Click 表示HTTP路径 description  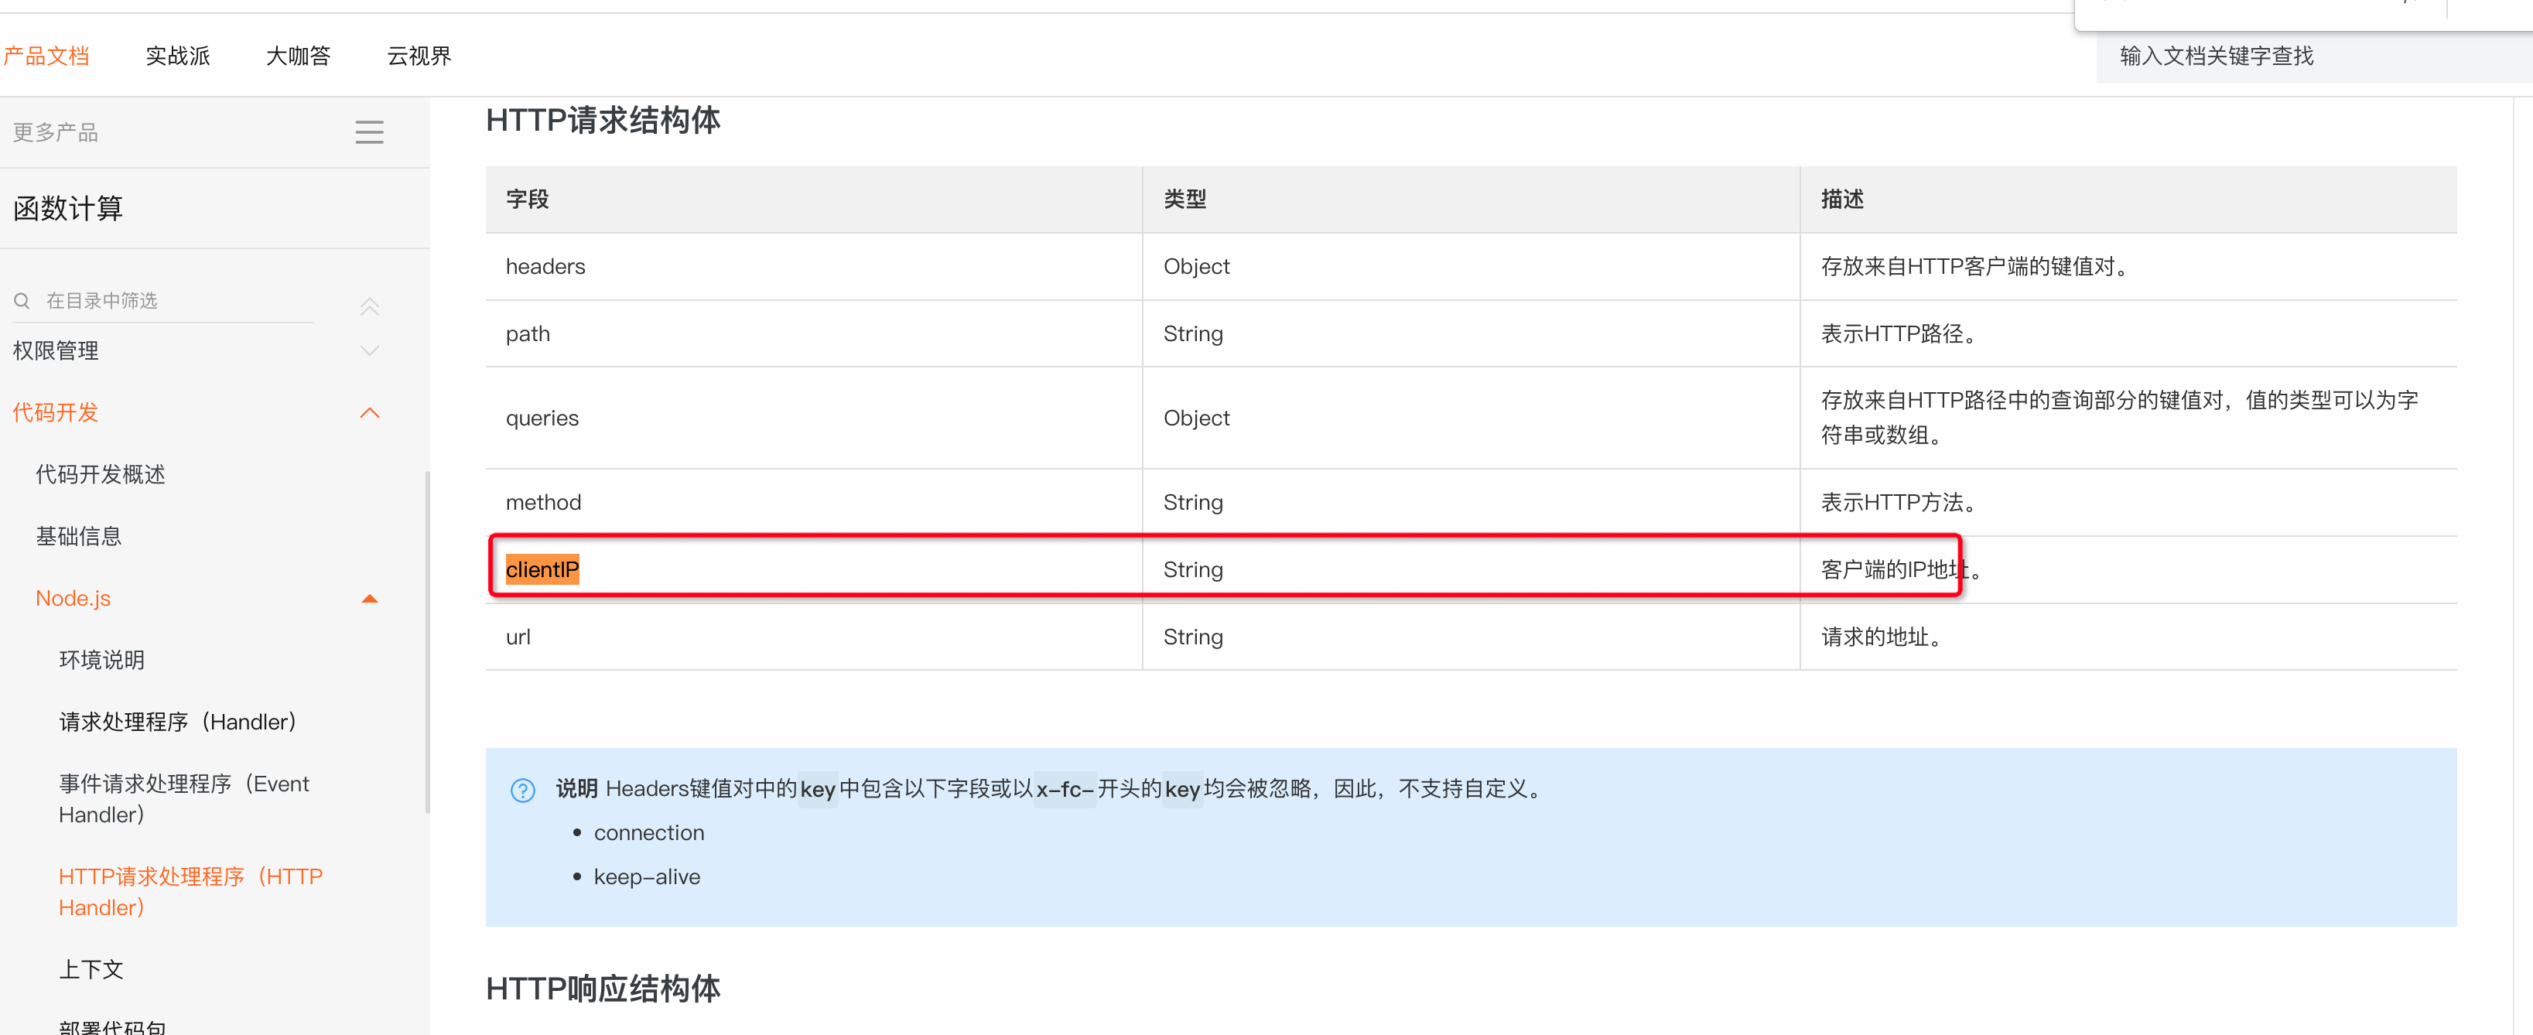click(1899, 334)
